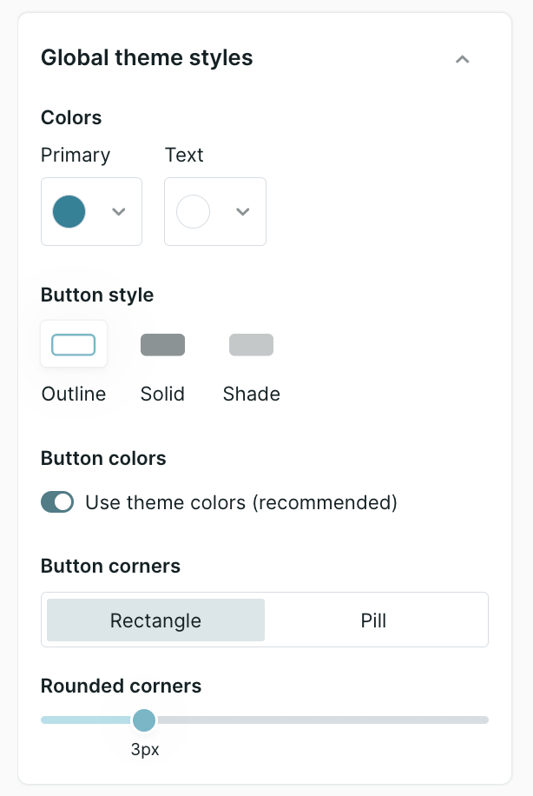This screenshot has height=796, width=533.
Task: Click the filled light-blue portion of slider
Action: [86, 720]
